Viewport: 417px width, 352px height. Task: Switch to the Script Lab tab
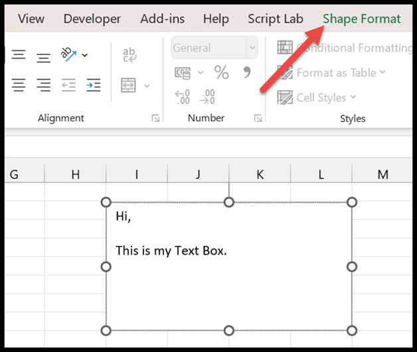(276, 19)
